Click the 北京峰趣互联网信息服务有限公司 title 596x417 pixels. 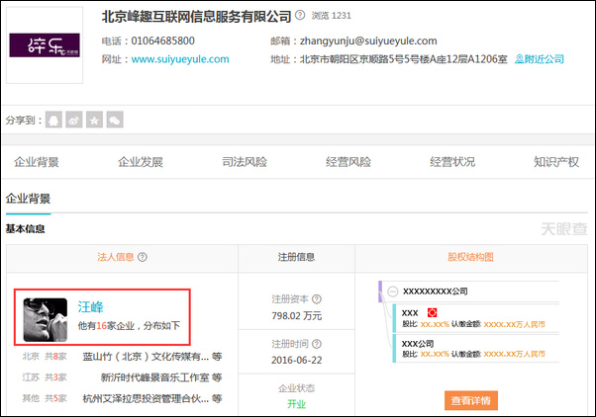[x=196, y=17]
